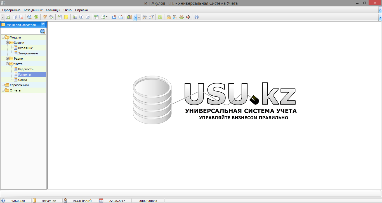The image size is (382, 203).
Task: Open the База данных menu
Action: point(33,10)
